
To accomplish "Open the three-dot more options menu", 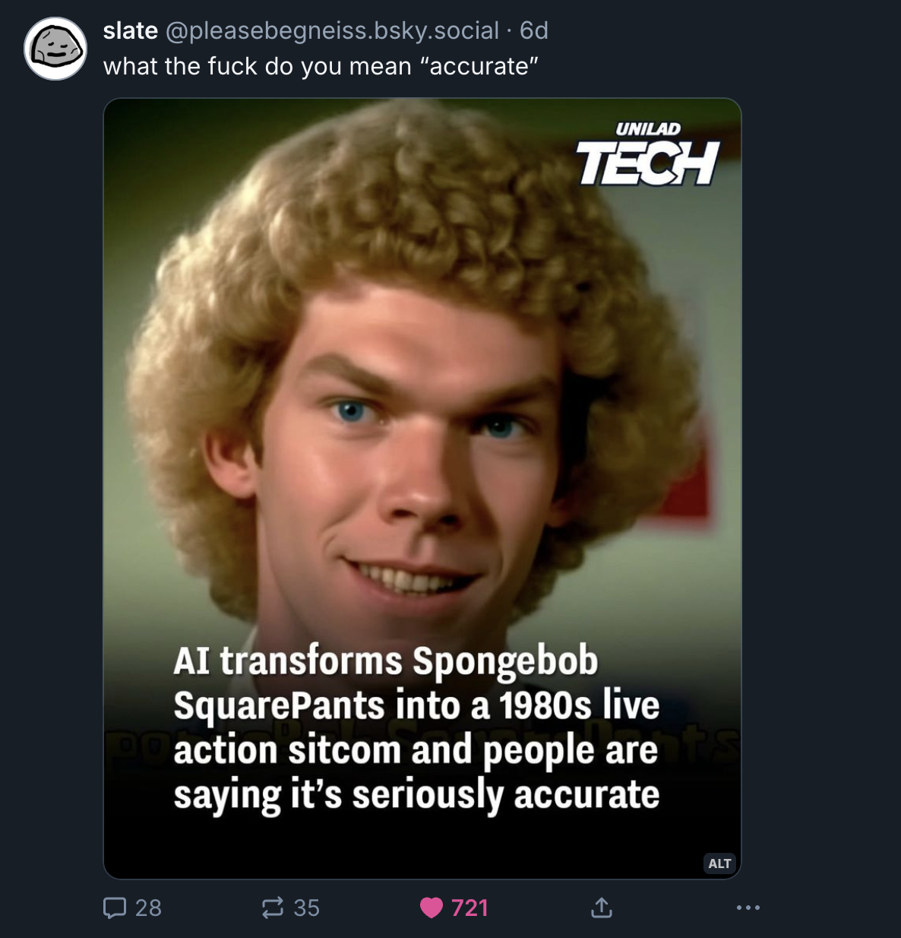I will pos(748,908).
